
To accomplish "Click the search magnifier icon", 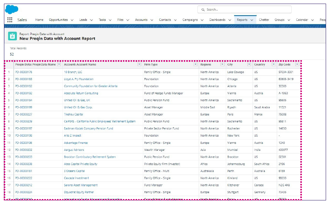I will [x=203, y=10].
